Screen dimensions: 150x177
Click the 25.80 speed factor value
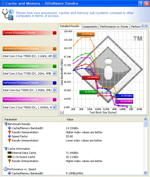tap(69, 136)
